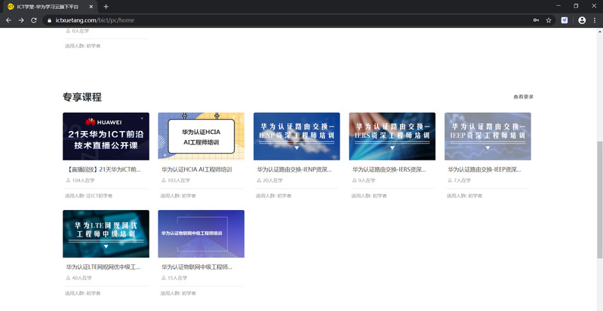The width and height of the screenshot is (603, 311).
Task: Open IENP资深工程师培训 course thumbnail
Action: tap(297, 136)
